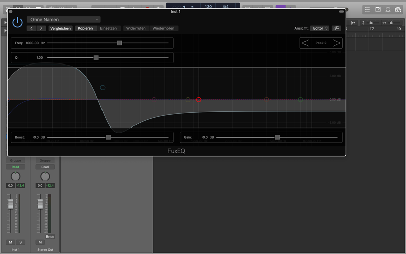Go to next preset with right arrow
406x254 pixels.
coord(41,28)
